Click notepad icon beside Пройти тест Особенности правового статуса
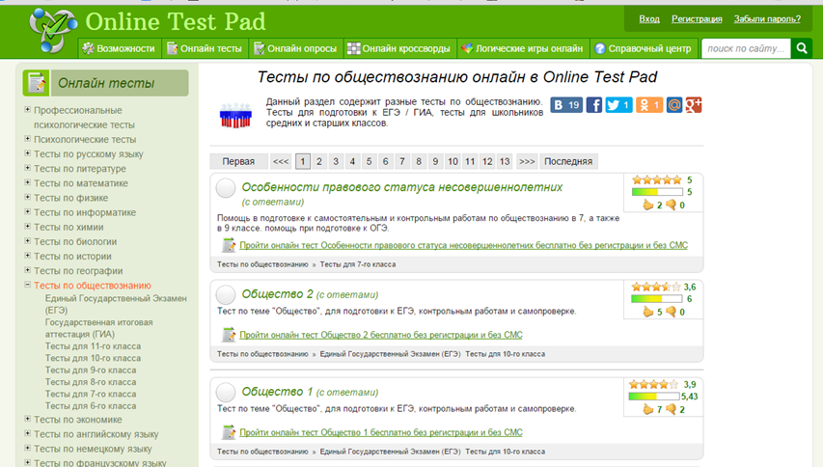Image resolution: width=823 pixels, height=467 pixels. 229,244
